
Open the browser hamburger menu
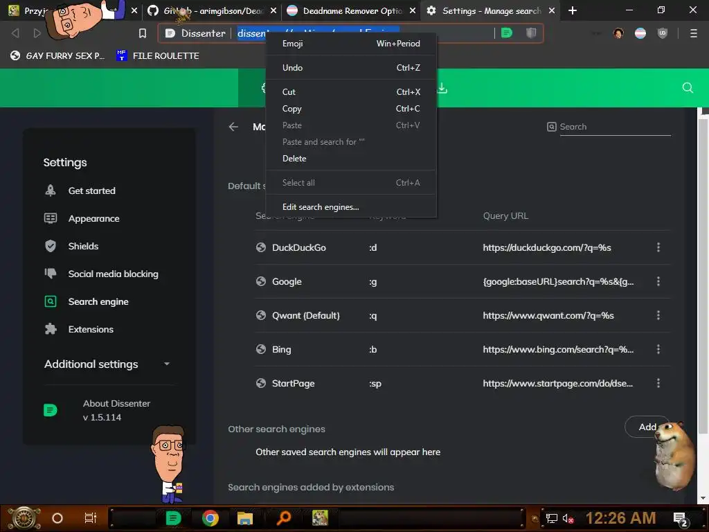coord(694,33)
